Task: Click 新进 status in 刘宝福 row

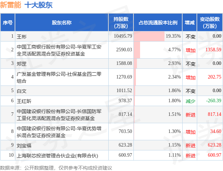Action: tap(191, 146)
